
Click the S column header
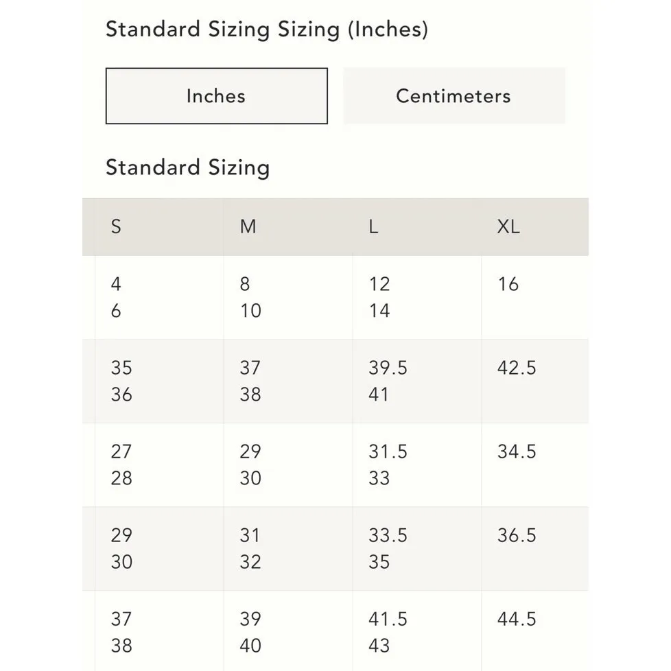[116, 226]
